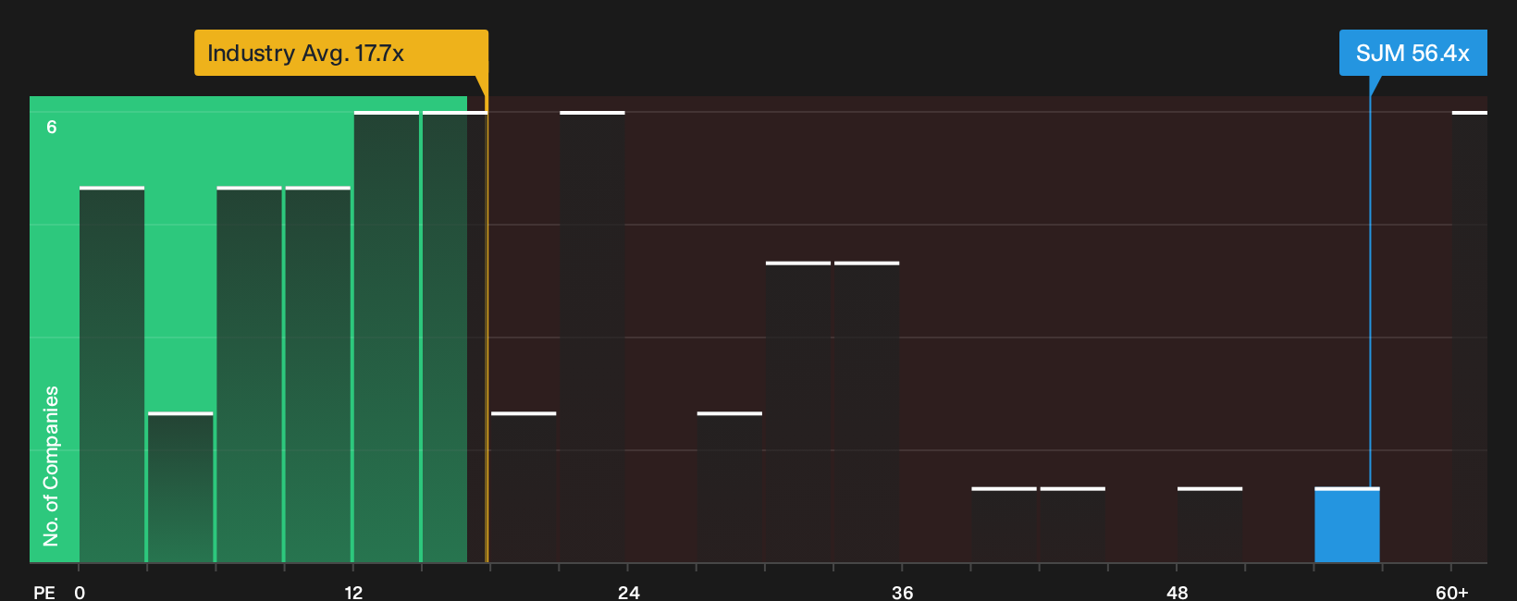Screen dimensions: 1517x601
Task: Select the blue SJM bar
Action: (x=1347, y=525)
